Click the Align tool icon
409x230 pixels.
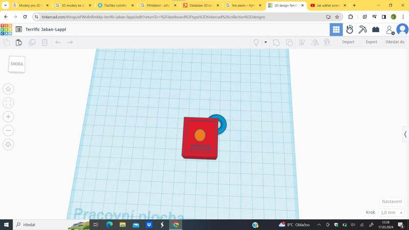pos(302,42)
